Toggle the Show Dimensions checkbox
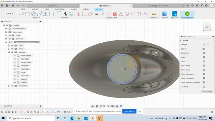The image size is (215, 121). tap(204, 74)
